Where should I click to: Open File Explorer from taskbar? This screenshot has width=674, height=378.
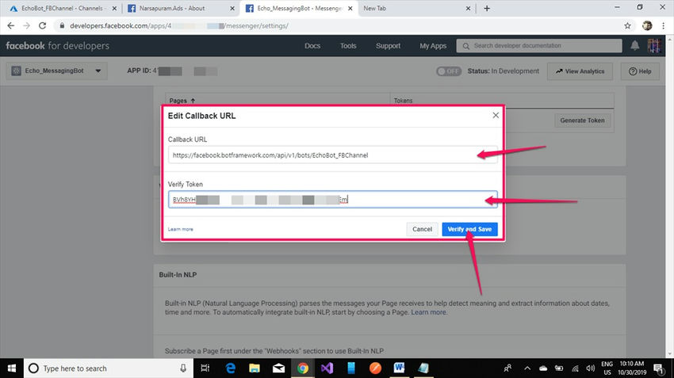pyautogui.click(x=255, y=368)
